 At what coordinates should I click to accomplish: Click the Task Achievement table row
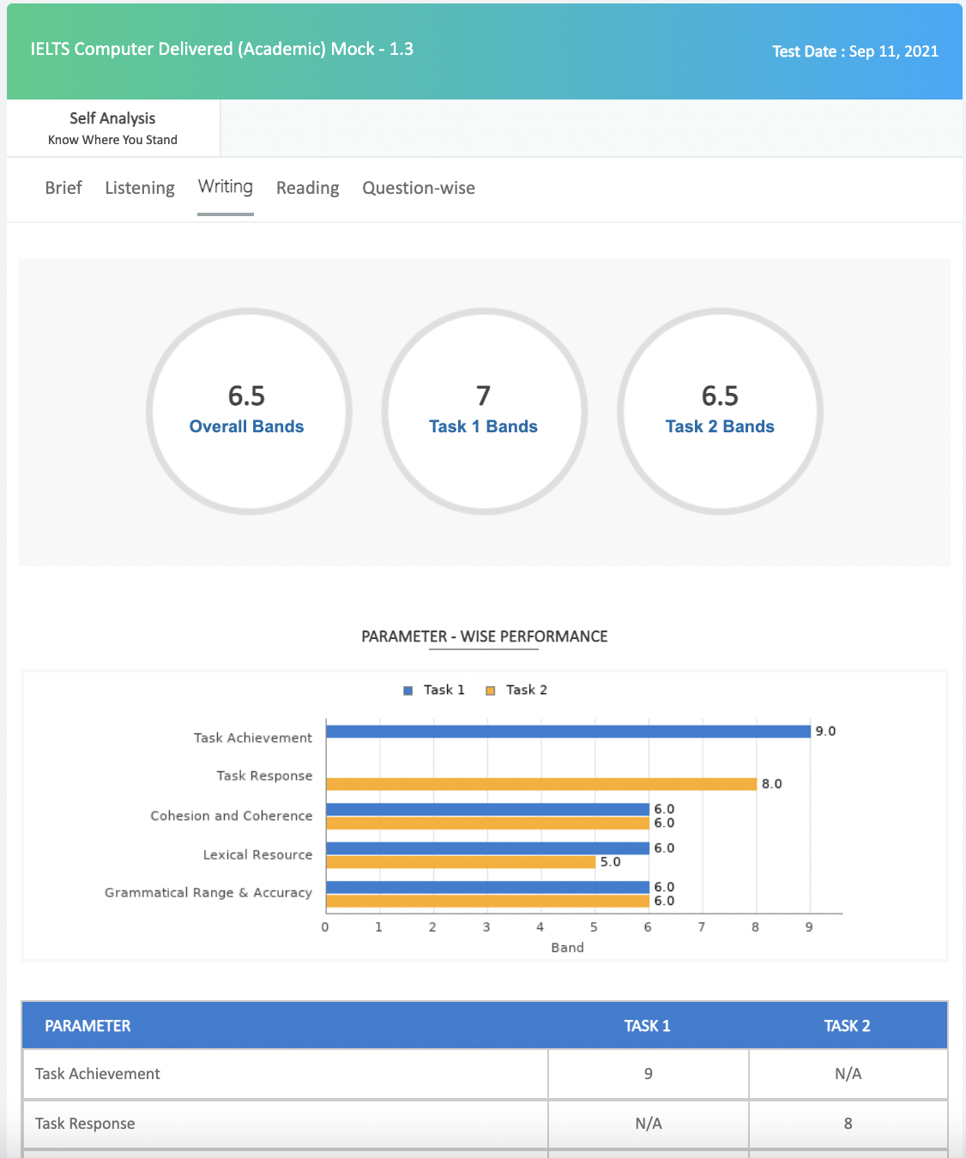tap(283, 1074)
